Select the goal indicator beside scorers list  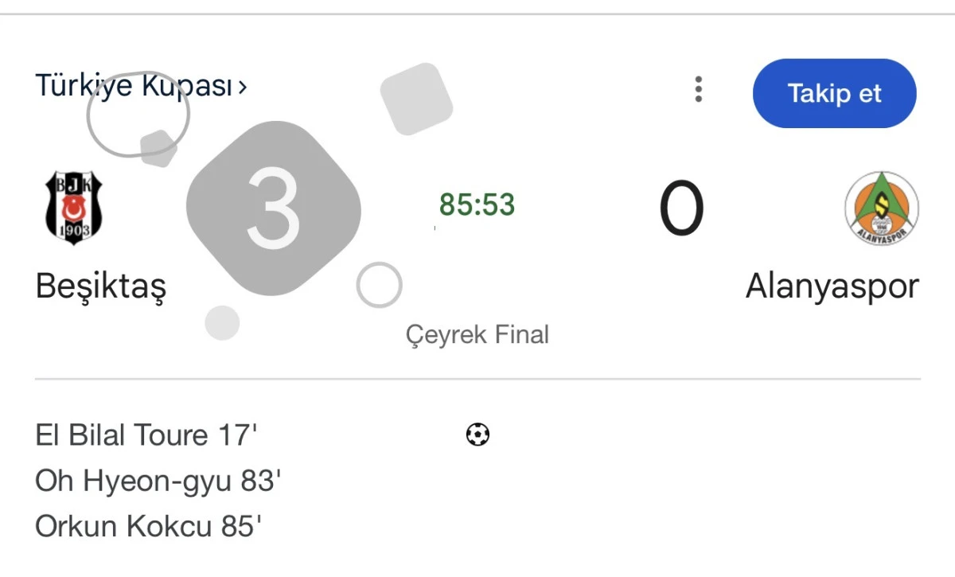pos(477,435)
